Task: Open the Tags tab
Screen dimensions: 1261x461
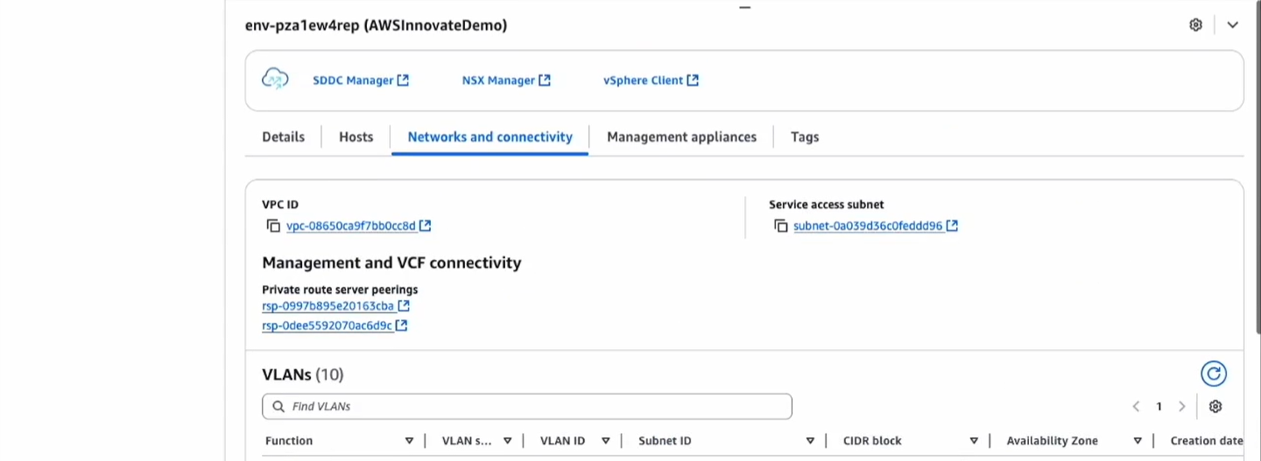Action: [x=805, y=136]
